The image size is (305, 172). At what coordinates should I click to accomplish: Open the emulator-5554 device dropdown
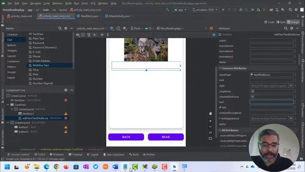coord(205,10)
